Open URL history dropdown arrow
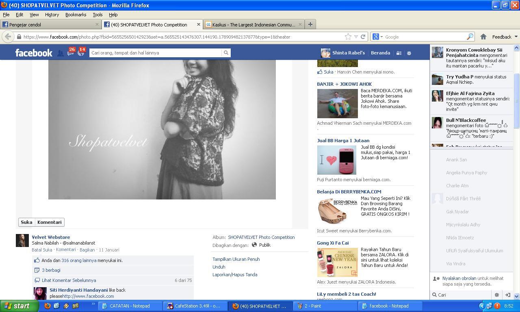The width and height of the screenshot is (520, 312). click(356, 37)
